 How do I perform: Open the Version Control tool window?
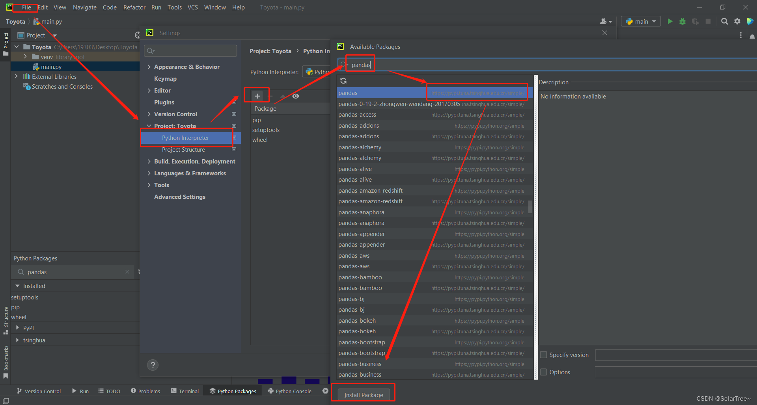(39, 391)
